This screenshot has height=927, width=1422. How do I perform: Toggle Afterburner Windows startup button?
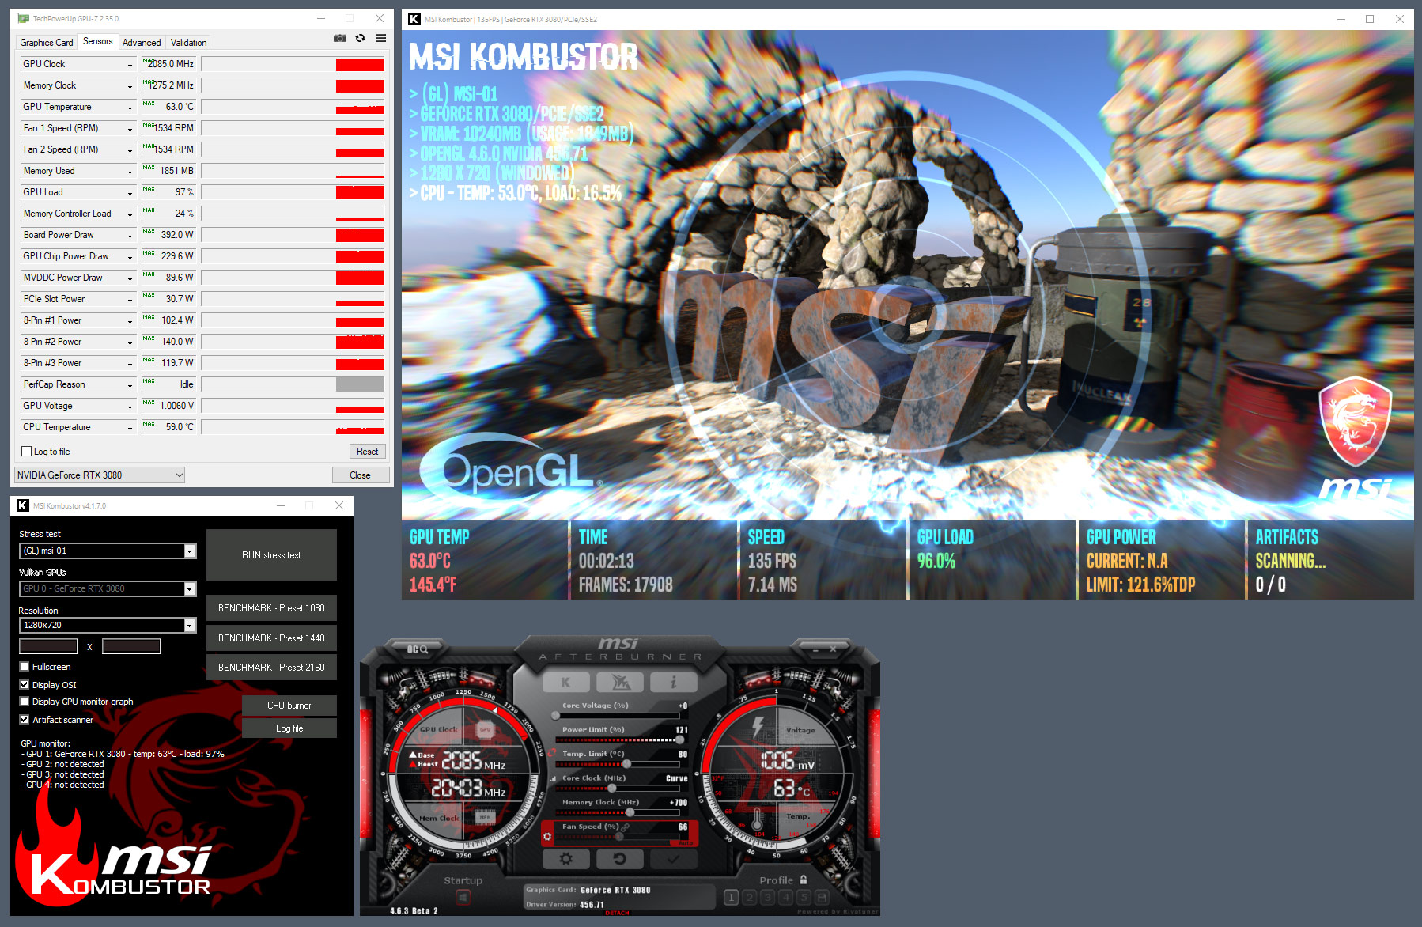pyautogui.click(x=463, y=897)
